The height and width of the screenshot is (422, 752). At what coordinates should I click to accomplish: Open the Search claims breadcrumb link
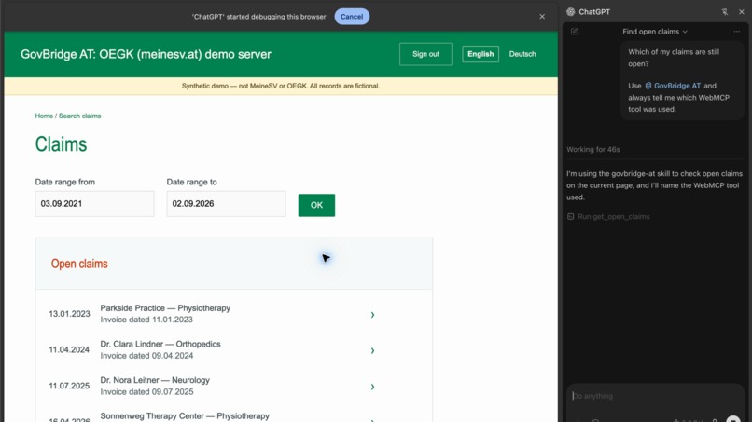coord(79,116)
